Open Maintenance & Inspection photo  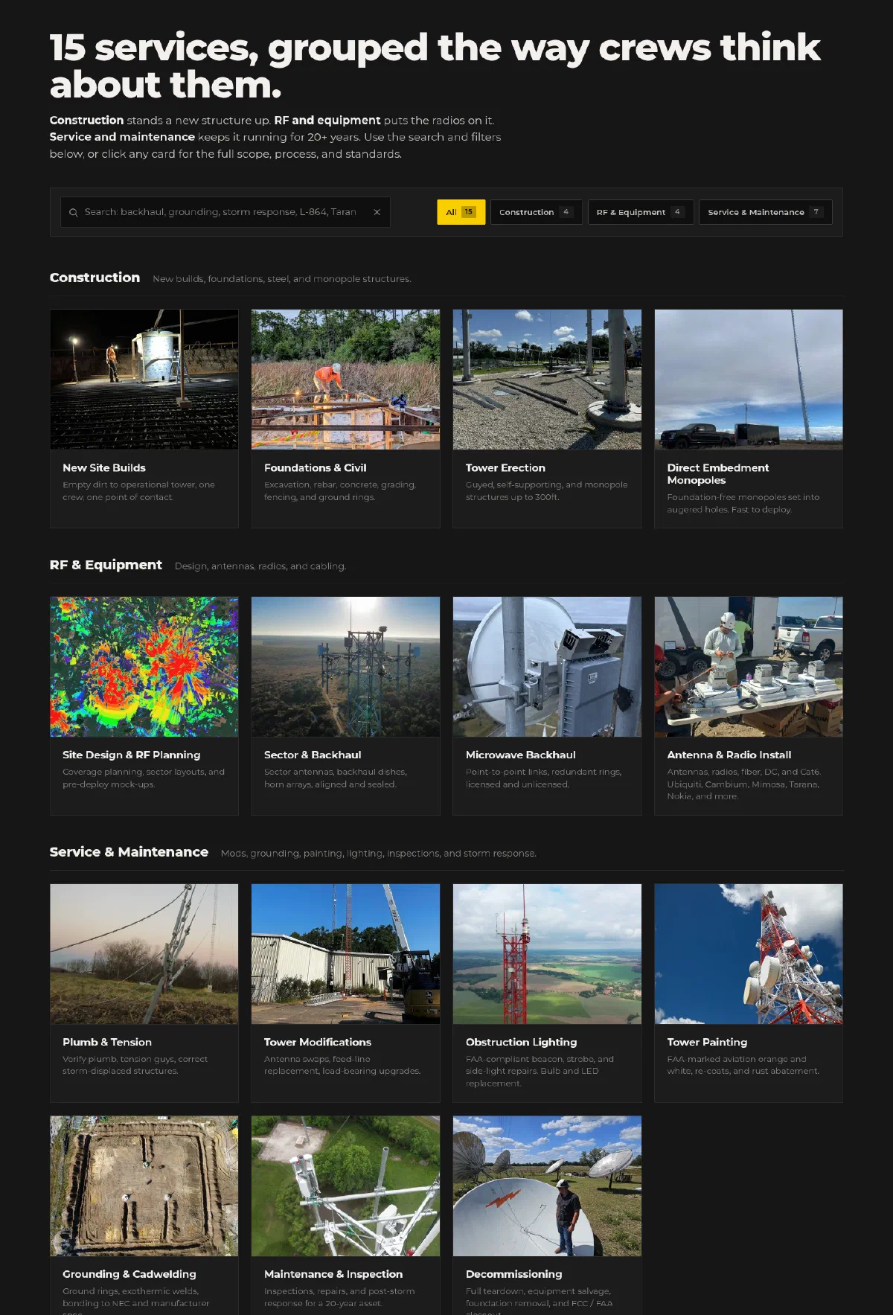[345, 1186]
